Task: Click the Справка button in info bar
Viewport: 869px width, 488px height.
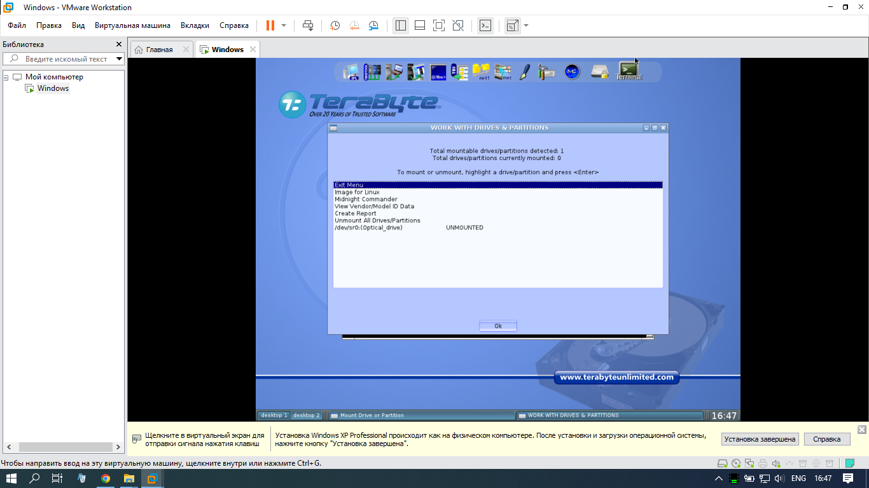Action: pyautogui.click(x=827, y=439)
